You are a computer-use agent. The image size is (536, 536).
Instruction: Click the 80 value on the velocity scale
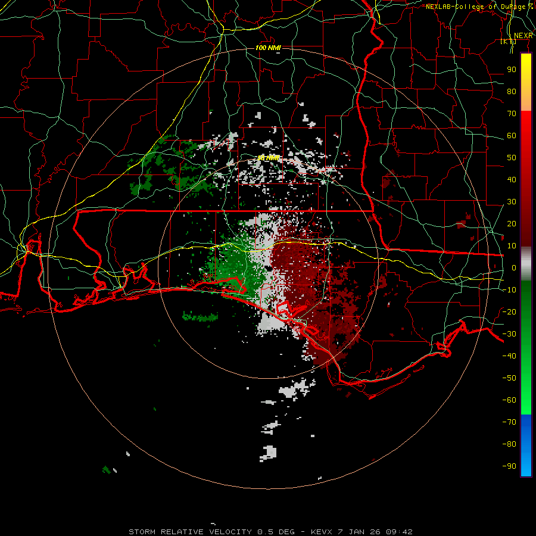[512, 92]
